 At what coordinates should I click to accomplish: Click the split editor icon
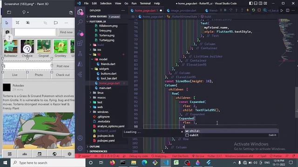pos(288,10)
